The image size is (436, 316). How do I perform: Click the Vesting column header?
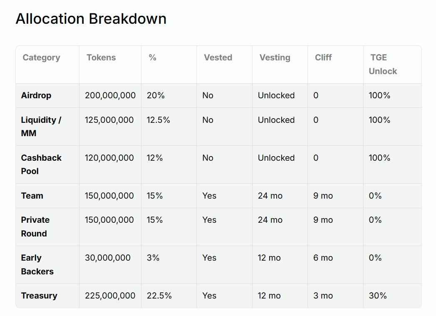275,58
